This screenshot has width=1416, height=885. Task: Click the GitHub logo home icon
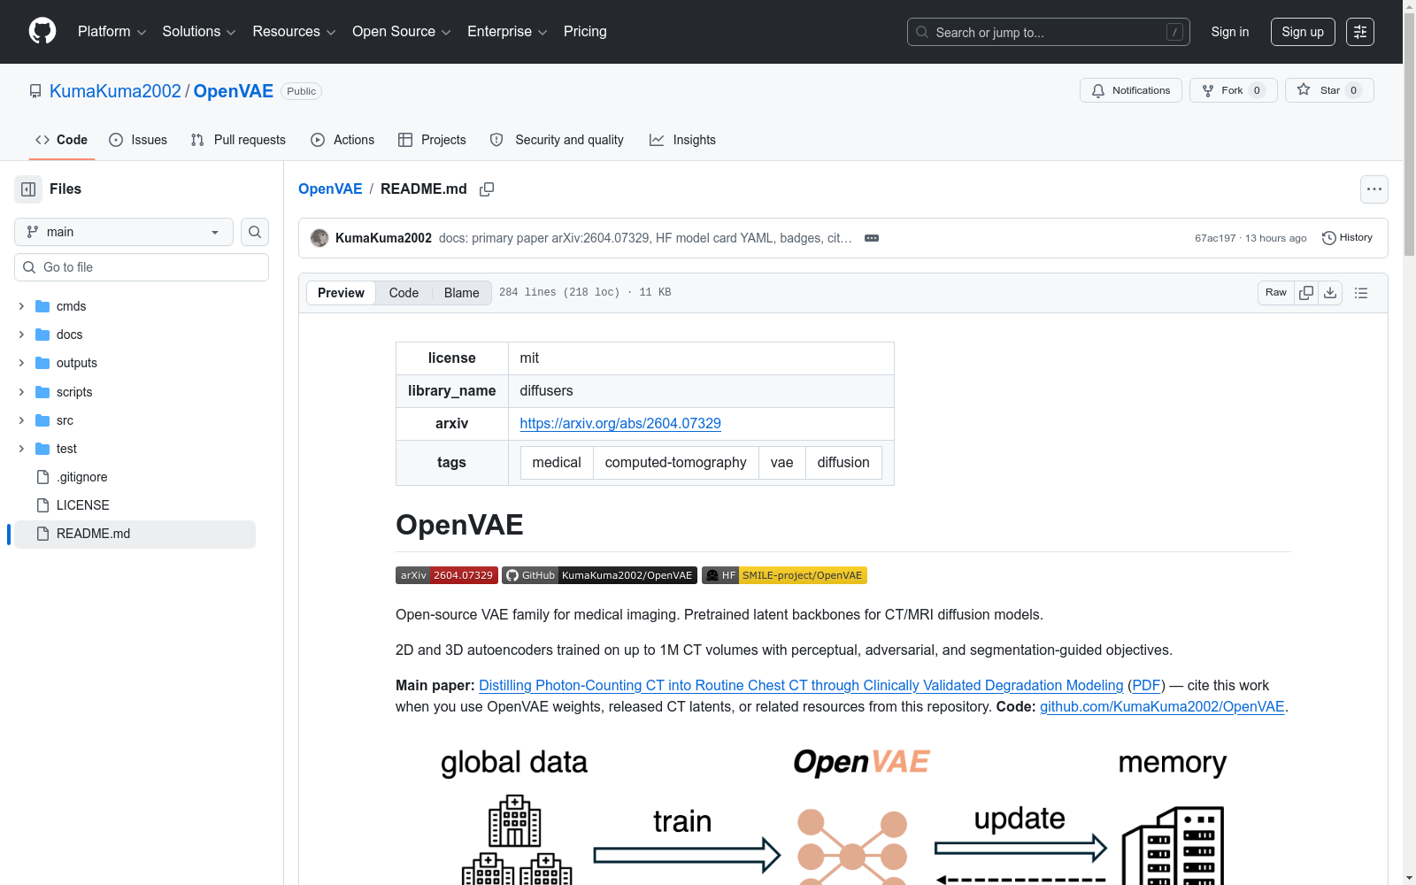(42, 32)
